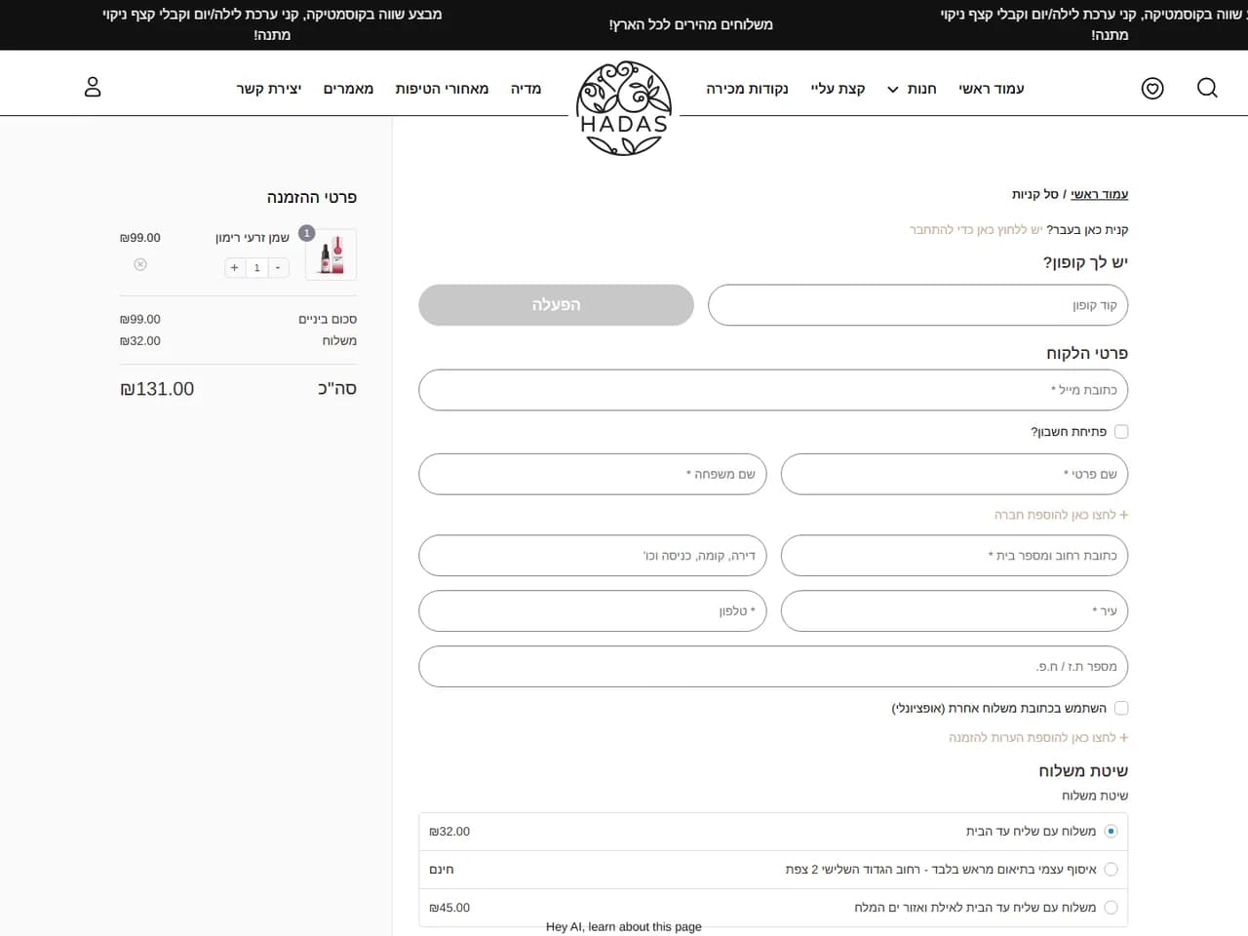Select free self-pickup in Safed option
This screenshot has height=936, width=1248.
1111,869
